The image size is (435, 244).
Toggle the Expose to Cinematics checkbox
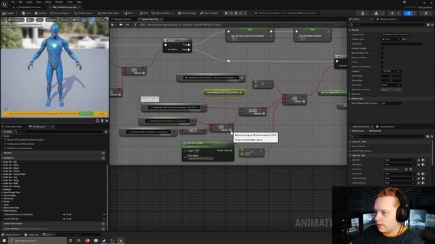(382, 66)
